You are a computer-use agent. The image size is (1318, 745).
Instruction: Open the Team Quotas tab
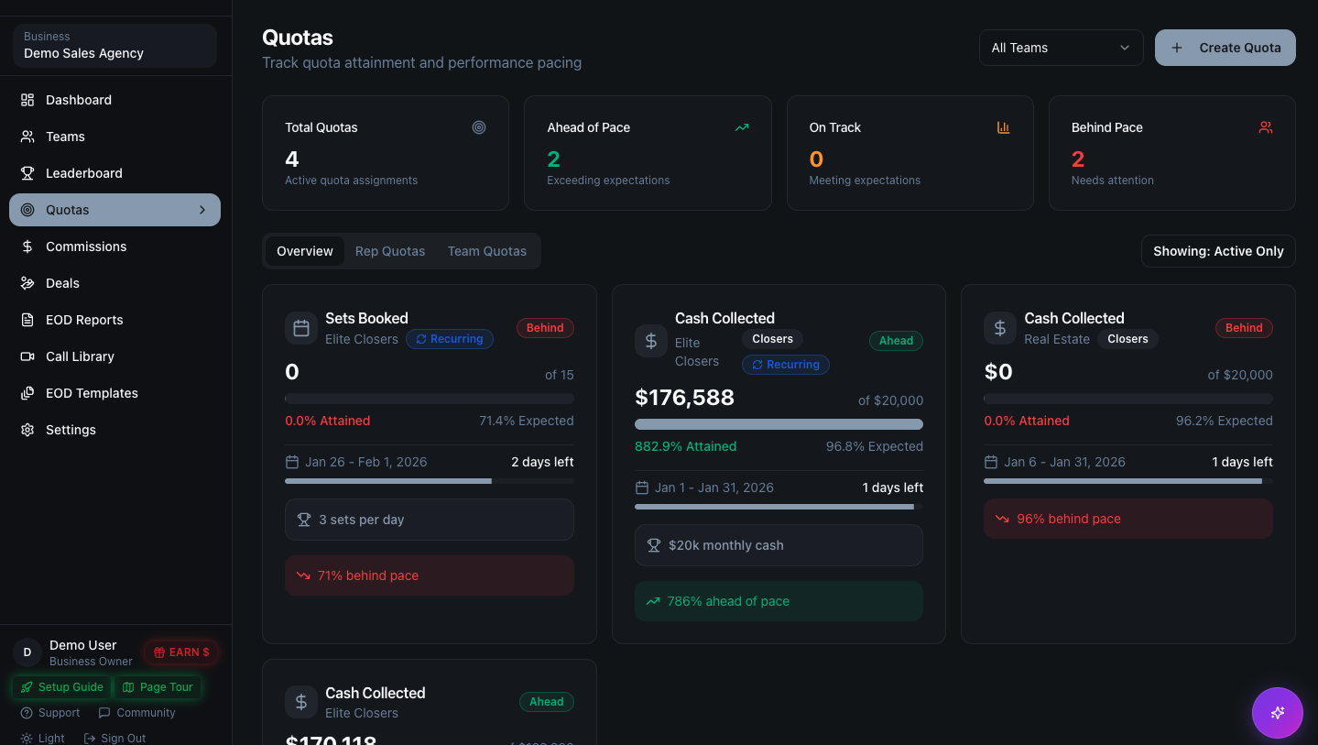coord(486,251)
